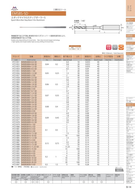
Task: Click the drill product photo
Action: pyautogui.click(x=43, y=27)
